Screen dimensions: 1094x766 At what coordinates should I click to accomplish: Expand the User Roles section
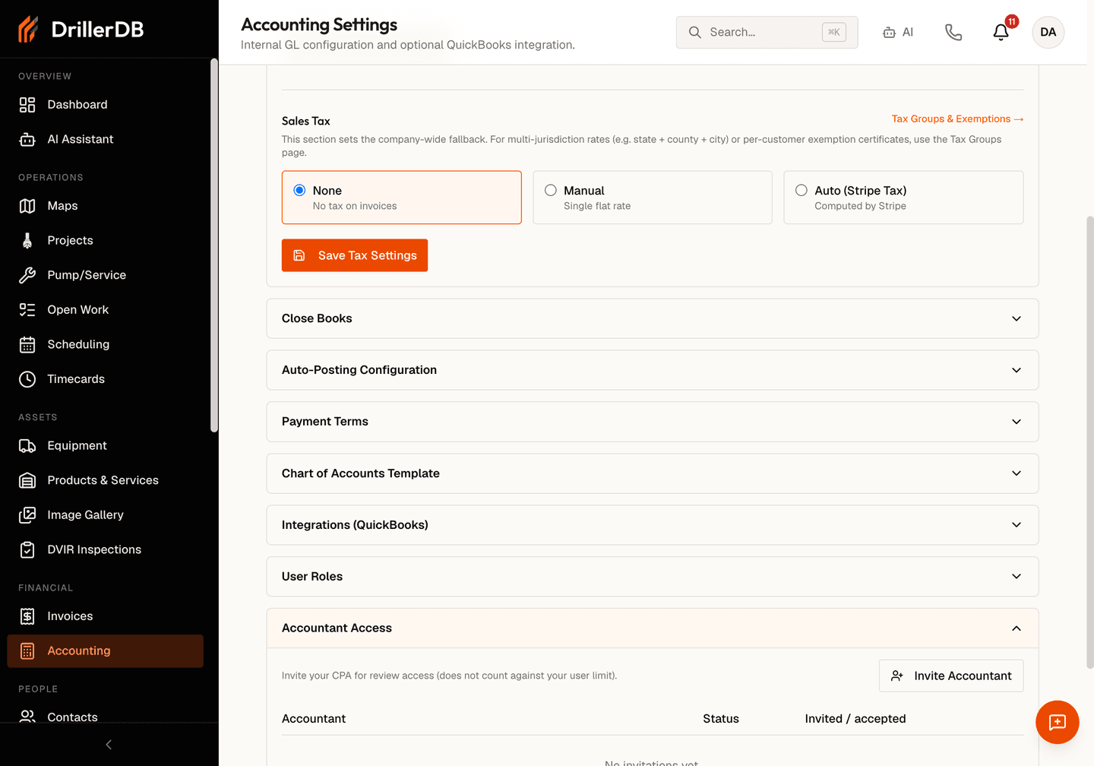point(653,577)
